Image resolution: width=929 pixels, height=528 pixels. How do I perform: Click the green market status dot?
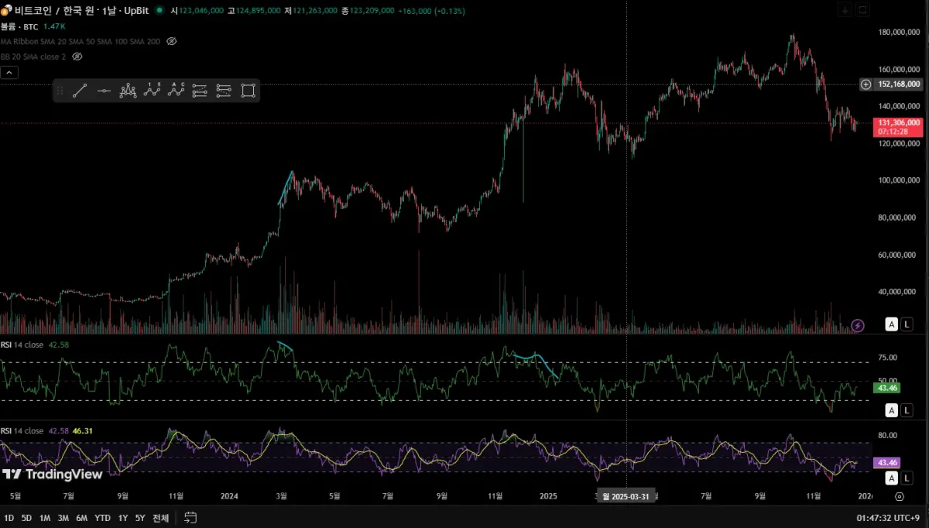(x=159, y=11)
